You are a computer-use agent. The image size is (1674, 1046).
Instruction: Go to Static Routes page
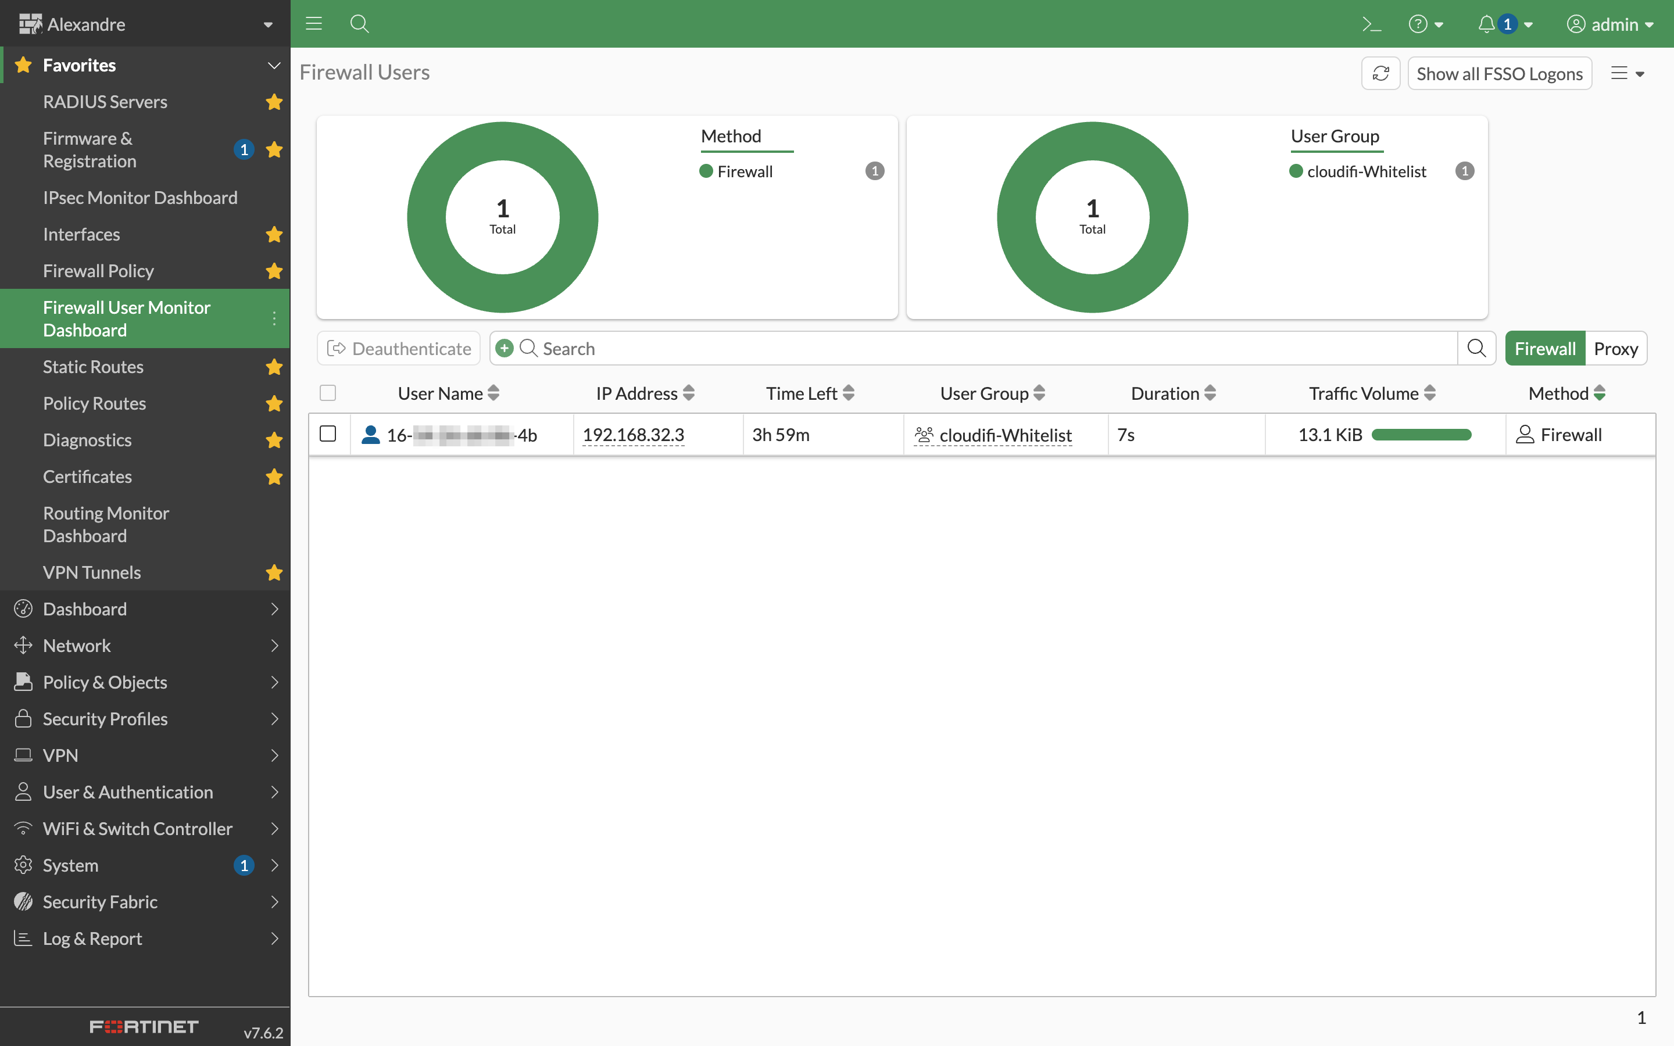94,367
